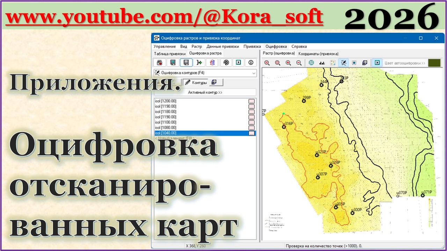The height and width of the screenshot is (251, 447).
Task: Click the ... button for isol [1080.00]
Action: point(252,128)
